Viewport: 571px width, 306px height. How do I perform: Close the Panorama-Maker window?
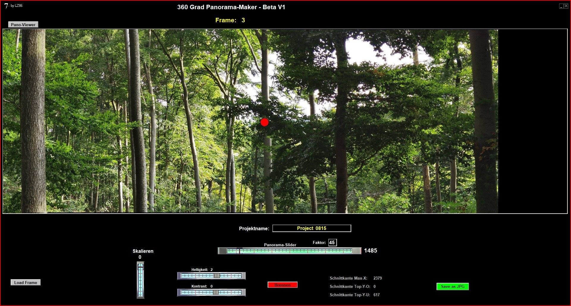click(566, 6)
